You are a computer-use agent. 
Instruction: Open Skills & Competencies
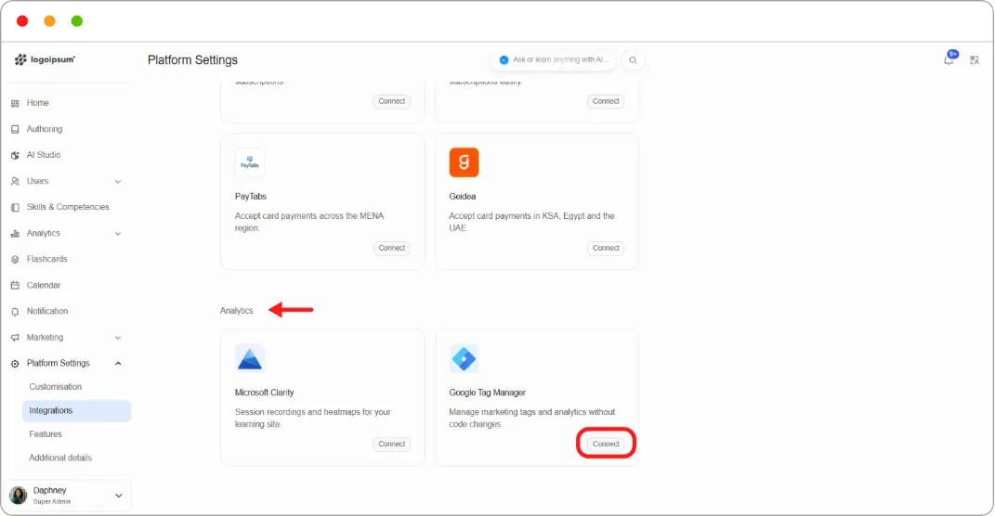click(x=67, y=207)
